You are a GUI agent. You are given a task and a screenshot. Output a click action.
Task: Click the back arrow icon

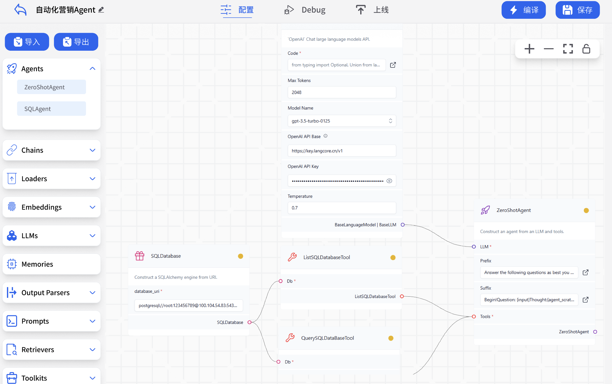(20, 10)
